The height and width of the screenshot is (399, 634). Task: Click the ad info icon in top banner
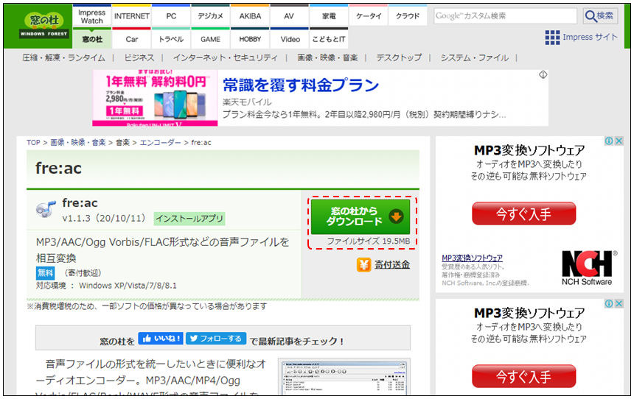pyautogui.click(x=543, y=74)
